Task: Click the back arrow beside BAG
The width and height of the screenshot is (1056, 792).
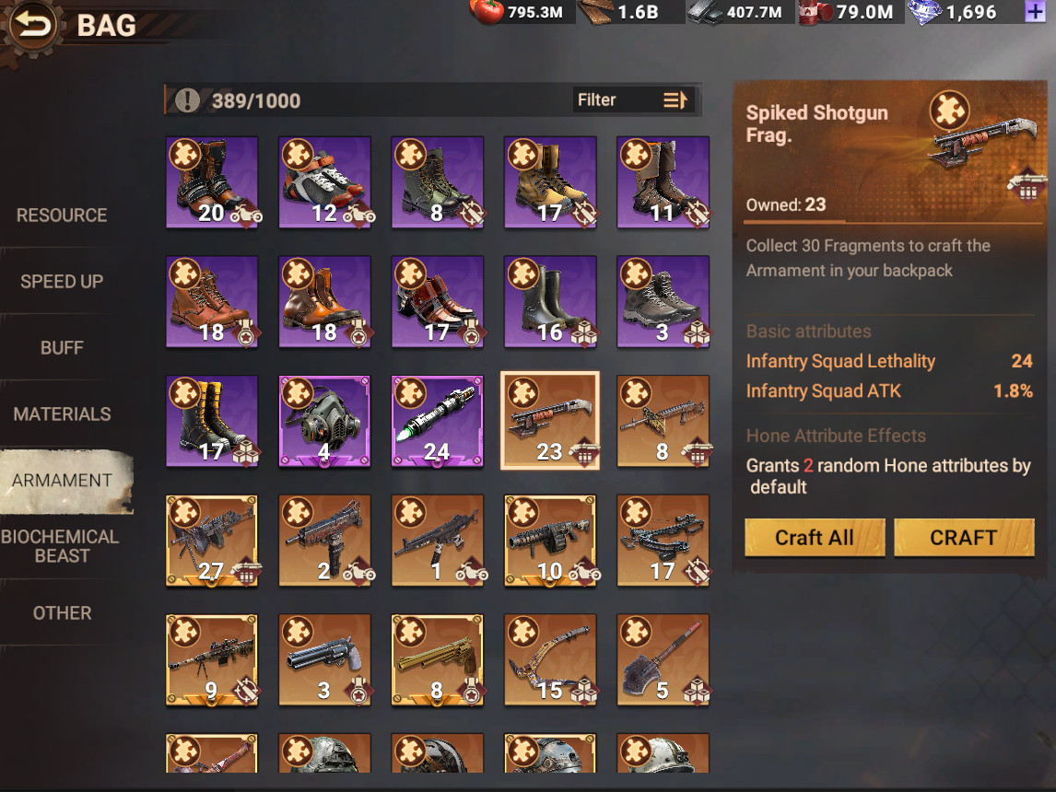Action: coord(32,26)
